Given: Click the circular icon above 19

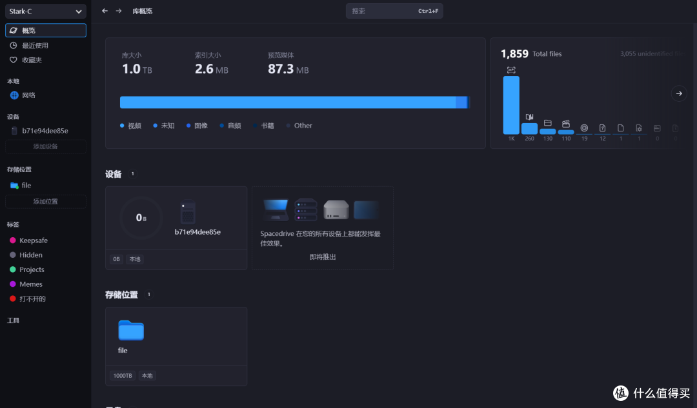Looking at the screenshot, I should (x=584, y=128).
